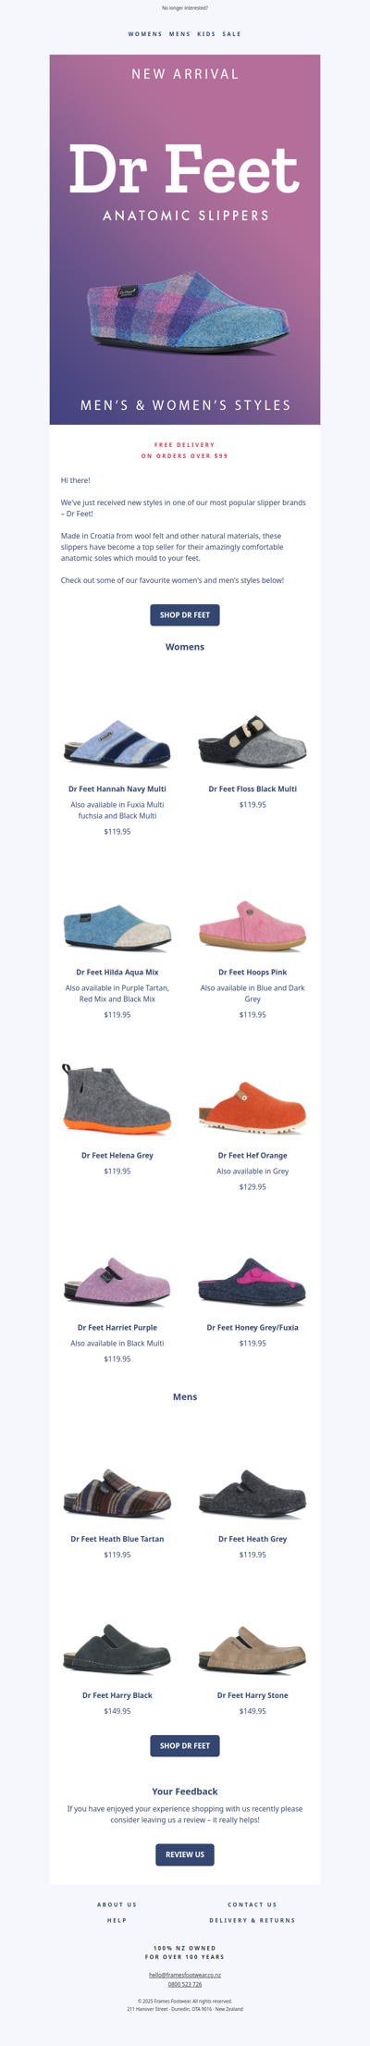Open the WOMENS navigation link
This screenshot has height=2046, width=370.
145,34
